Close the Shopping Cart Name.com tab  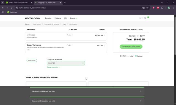[61, 2]
